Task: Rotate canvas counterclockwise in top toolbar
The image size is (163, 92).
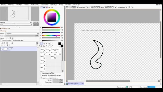Action: [108, 7]
